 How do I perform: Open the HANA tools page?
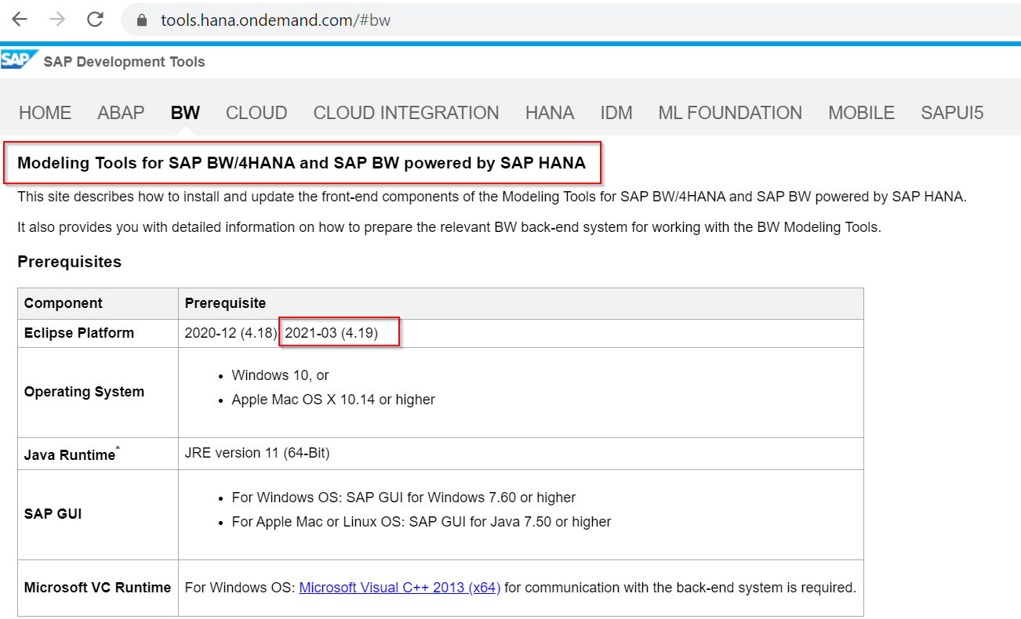tap(550, 112)
